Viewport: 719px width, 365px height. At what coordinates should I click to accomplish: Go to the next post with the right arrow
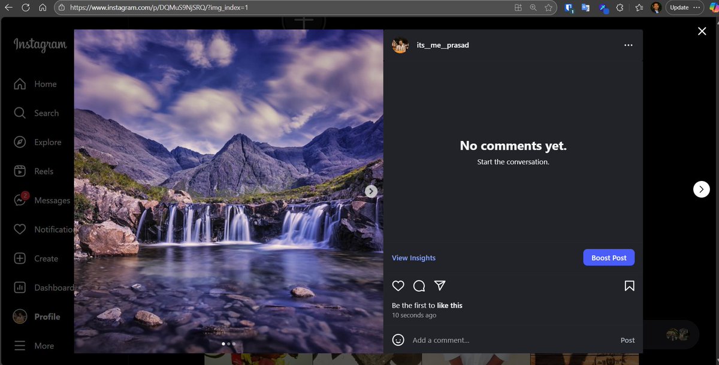pyautogui.click(x=701, y=189)
